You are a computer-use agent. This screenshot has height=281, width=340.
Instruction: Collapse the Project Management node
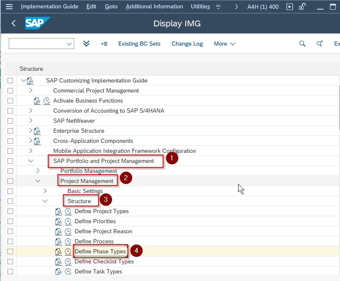coord(38,181)
